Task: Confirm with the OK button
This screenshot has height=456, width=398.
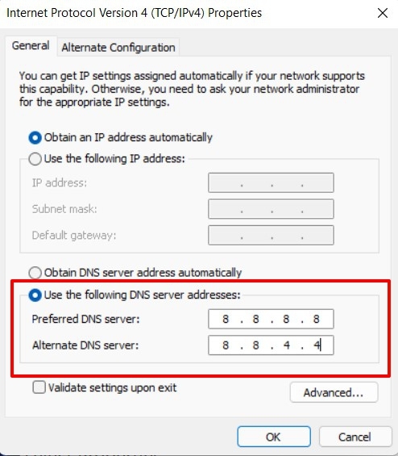Action: click(273, 437)
